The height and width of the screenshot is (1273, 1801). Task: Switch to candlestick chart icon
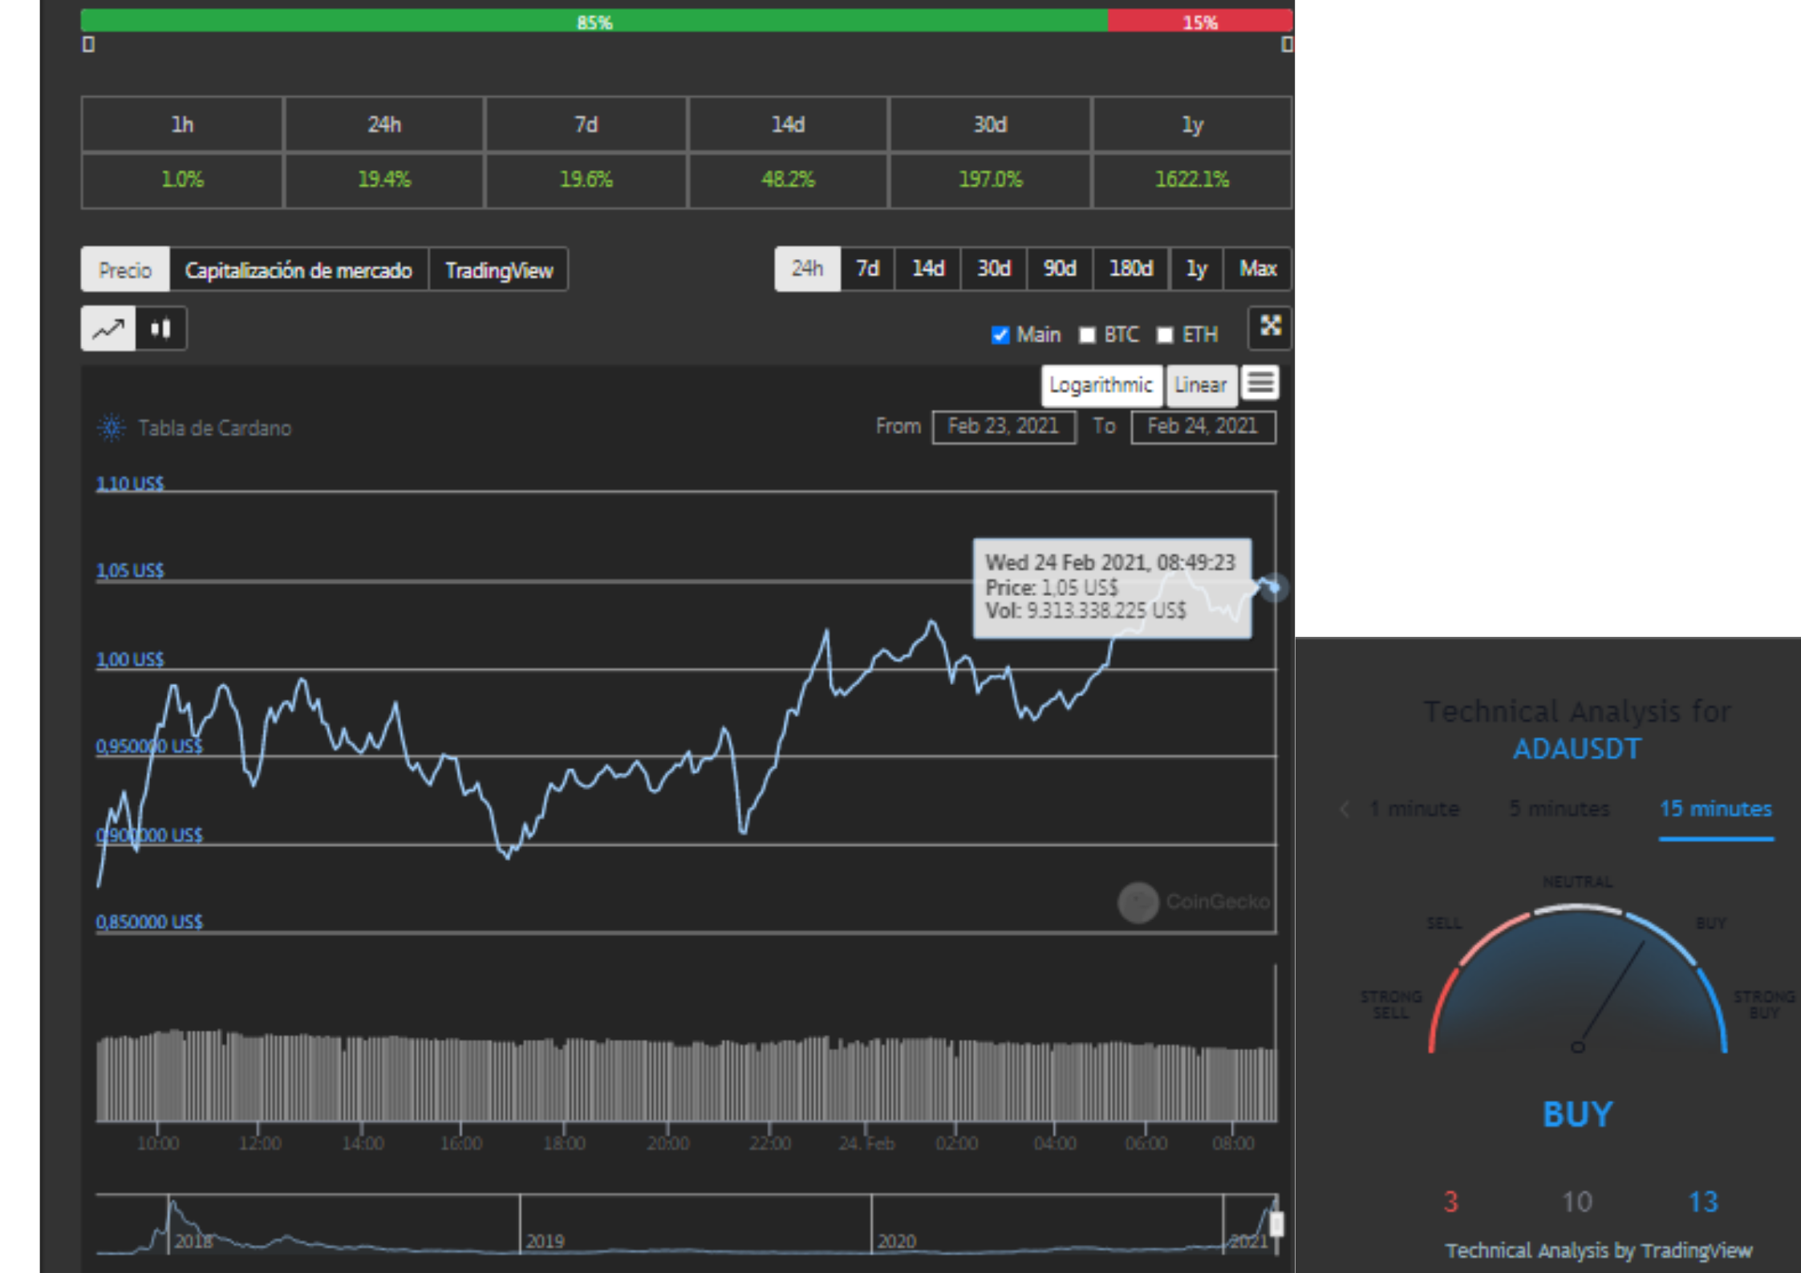161,329
